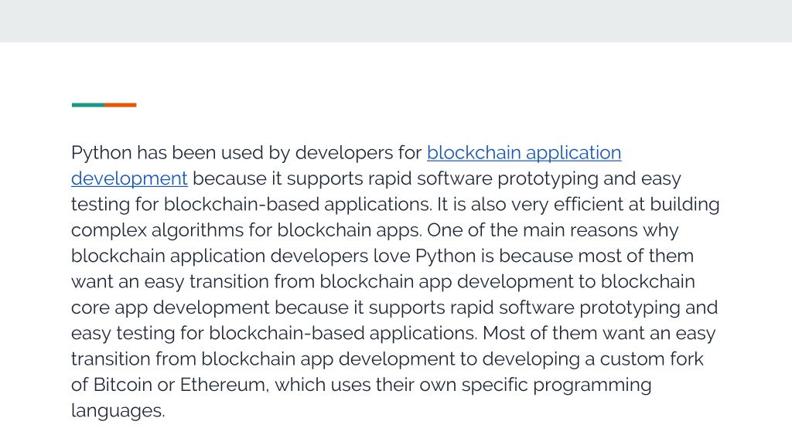Open the "blockchain application" hyperlink

tap(524, 153)
